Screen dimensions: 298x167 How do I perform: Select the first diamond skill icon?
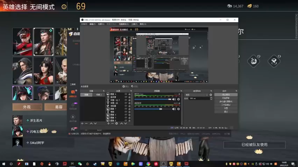coord(254,61)
